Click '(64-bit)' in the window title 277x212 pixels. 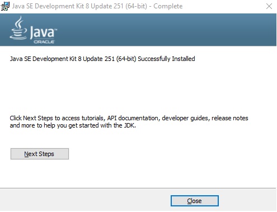[136, 6]
